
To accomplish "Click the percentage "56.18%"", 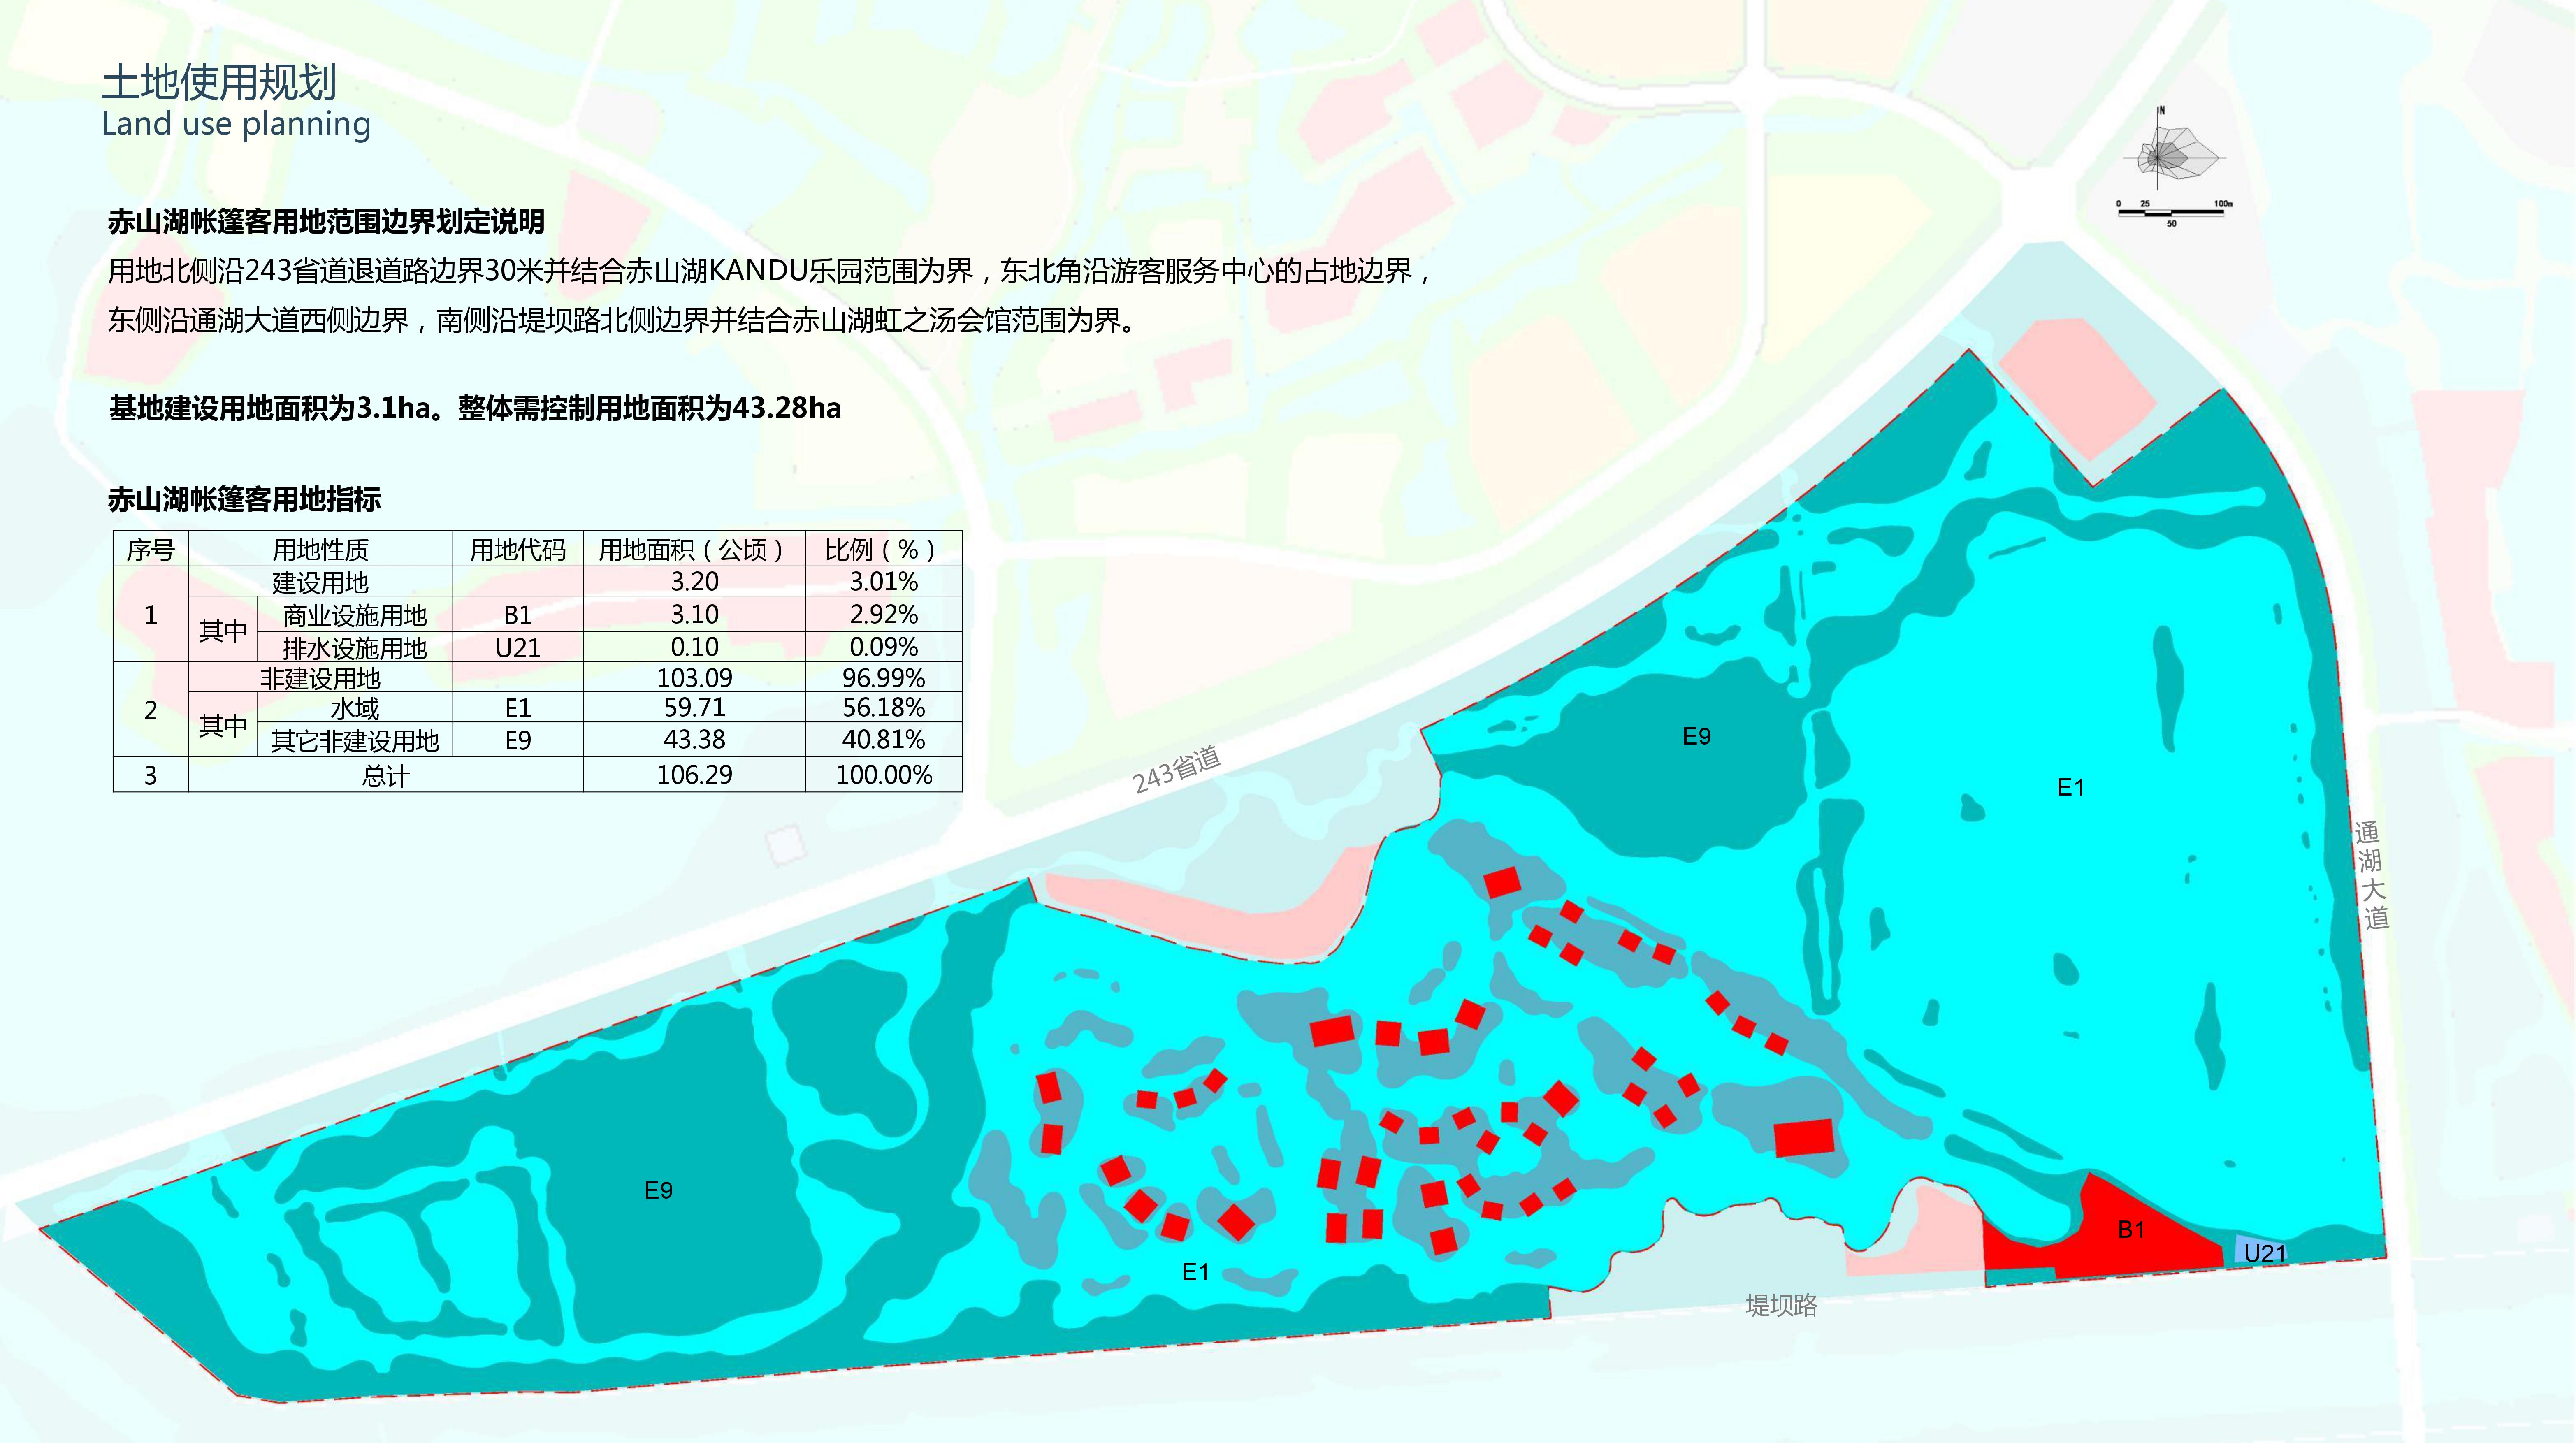I will tap(884, 708).
